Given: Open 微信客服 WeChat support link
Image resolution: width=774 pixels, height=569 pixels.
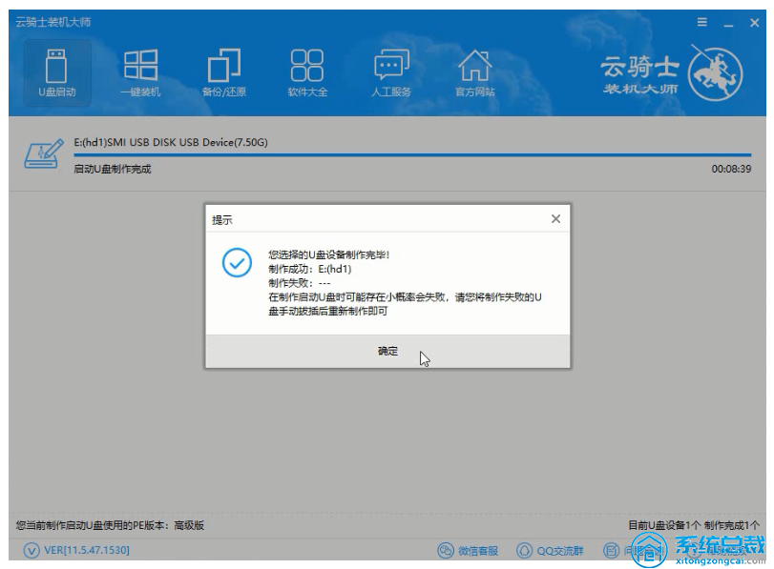Looking at the screenshot, I should pyautogui.click(x=478, y=551).
